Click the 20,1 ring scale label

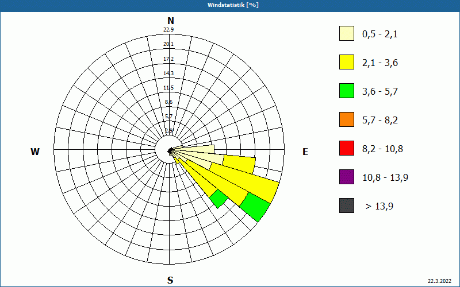(168, 44)
